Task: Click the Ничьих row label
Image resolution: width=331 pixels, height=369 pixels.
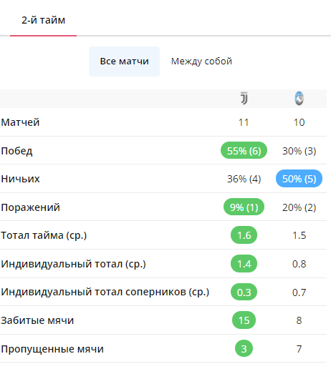Action: pyautogui.click(x=20, y=179)
